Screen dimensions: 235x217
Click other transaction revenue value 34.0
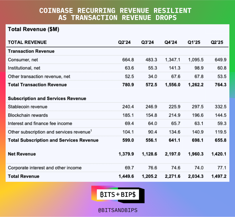[x=152, y=77]
